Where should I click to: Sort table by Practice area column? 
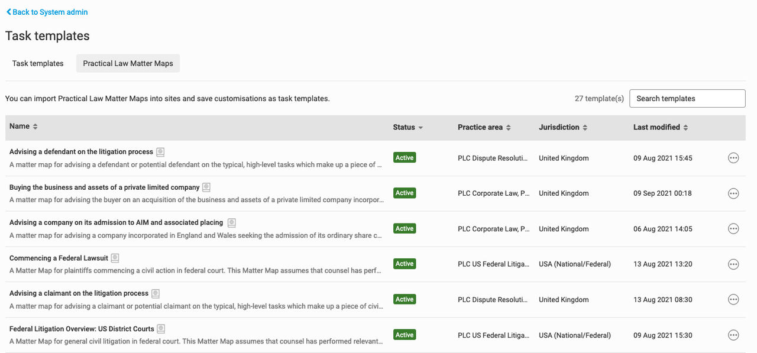484,127
